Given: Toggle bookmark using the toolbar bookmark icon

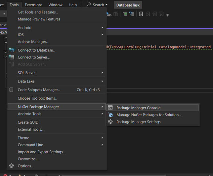Looking at the screenshot, I should (141, 14).
